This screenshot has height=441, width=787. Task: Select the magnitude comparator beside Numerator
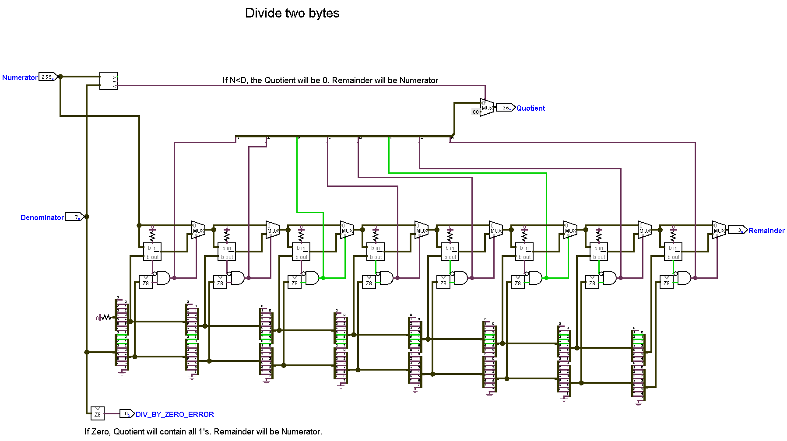[x=108, y=80]
